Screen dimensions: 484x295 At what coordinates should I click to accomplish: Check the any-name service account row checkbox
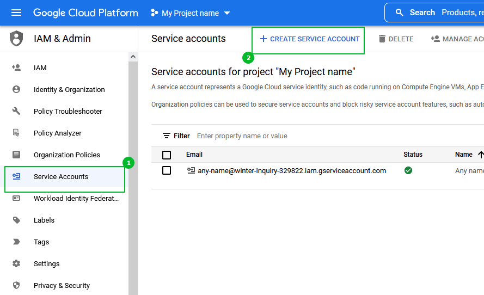click(167, 170)
